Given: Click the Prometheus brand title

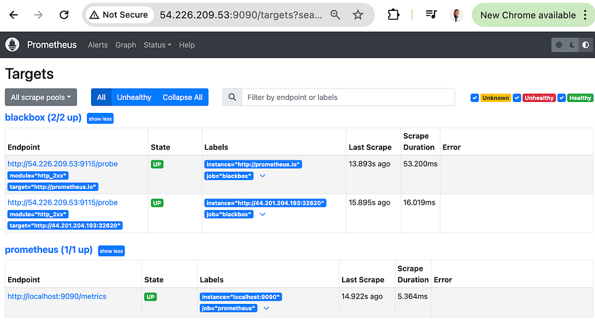Looking at the screenshot, I should tap(52, 45).
